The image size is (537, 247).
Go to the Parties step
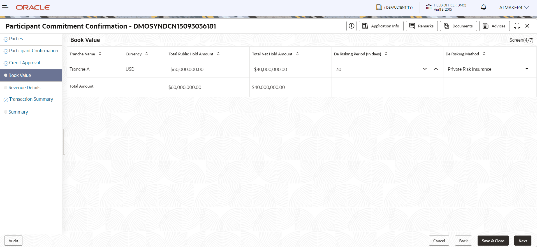[x=16, y=39]
